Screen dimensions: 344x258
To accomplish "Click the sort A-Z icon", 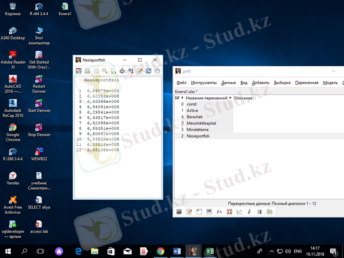I will (x=114, y=71).
